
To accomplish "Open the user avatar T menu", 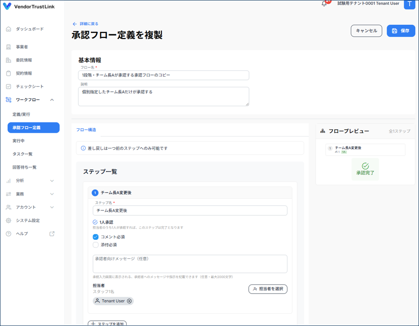I will coord(410,4).
